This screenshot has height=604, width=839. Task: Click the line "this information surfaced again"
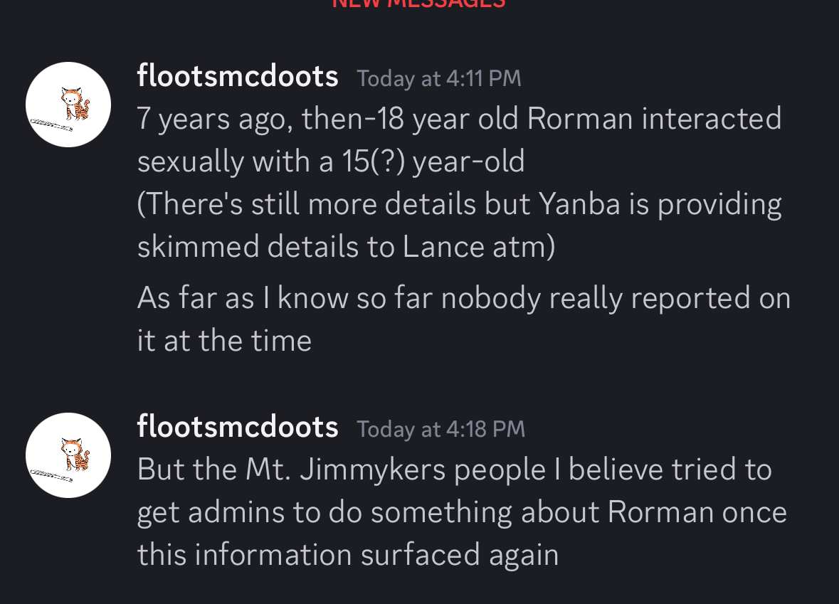coord(348,555)
